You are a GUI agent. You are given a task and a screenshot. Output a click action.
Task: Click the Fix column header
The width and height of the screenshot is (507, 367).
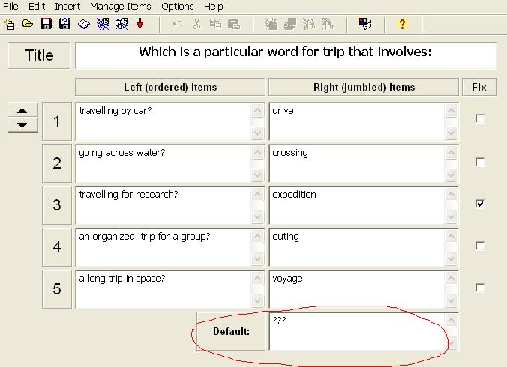(x=478, y=87)
